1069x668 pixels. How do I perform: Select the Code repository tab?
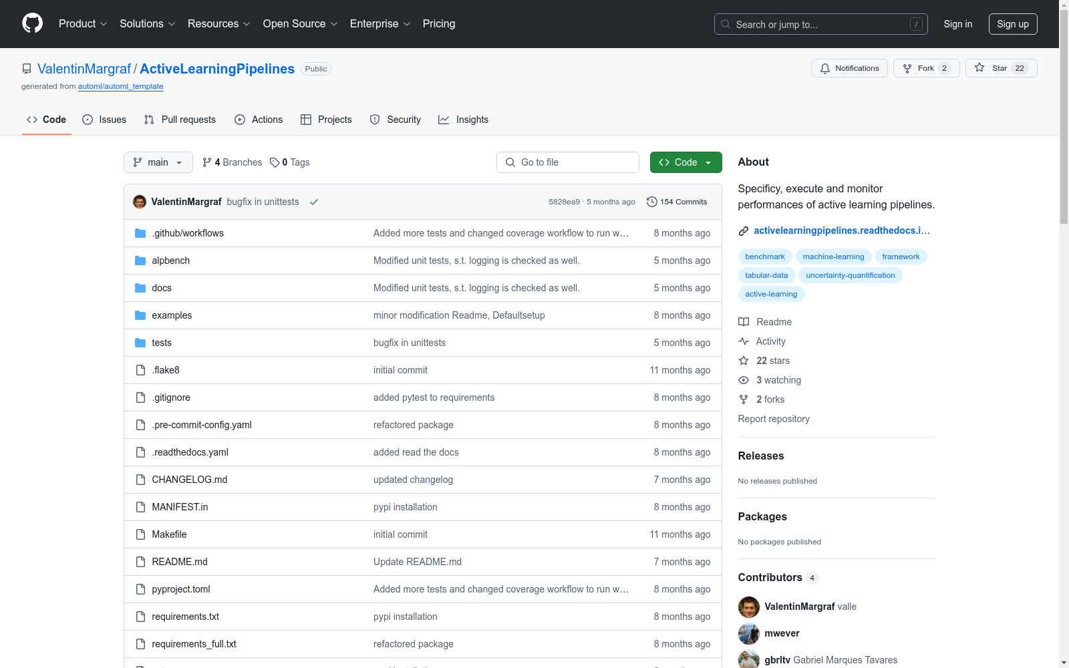pos(47,120)
